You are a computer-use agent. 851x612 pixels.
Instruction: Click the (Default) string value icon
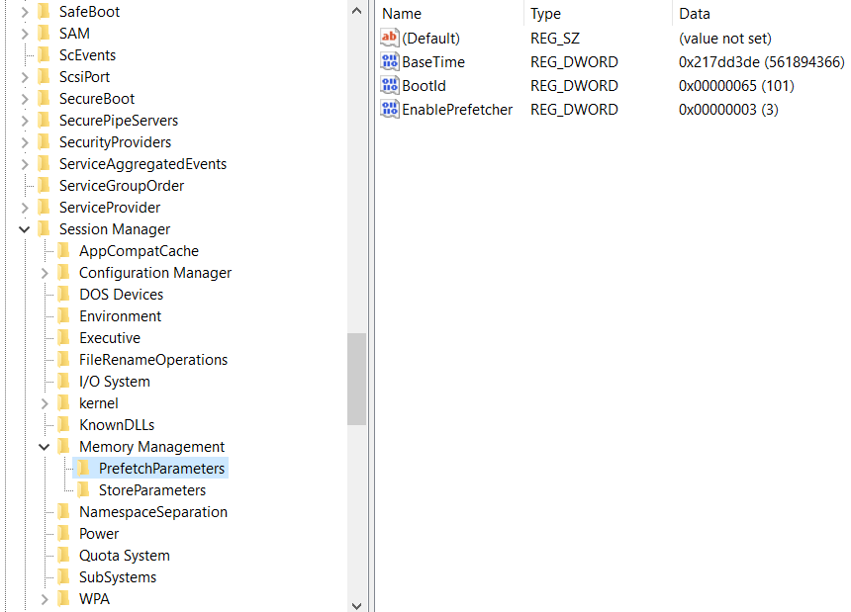pos(390,39)
